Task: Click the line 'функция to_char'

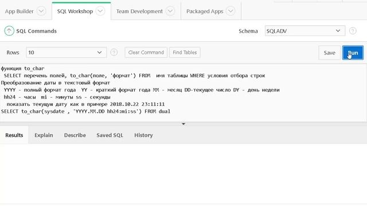Action: [x=22, y=69]
